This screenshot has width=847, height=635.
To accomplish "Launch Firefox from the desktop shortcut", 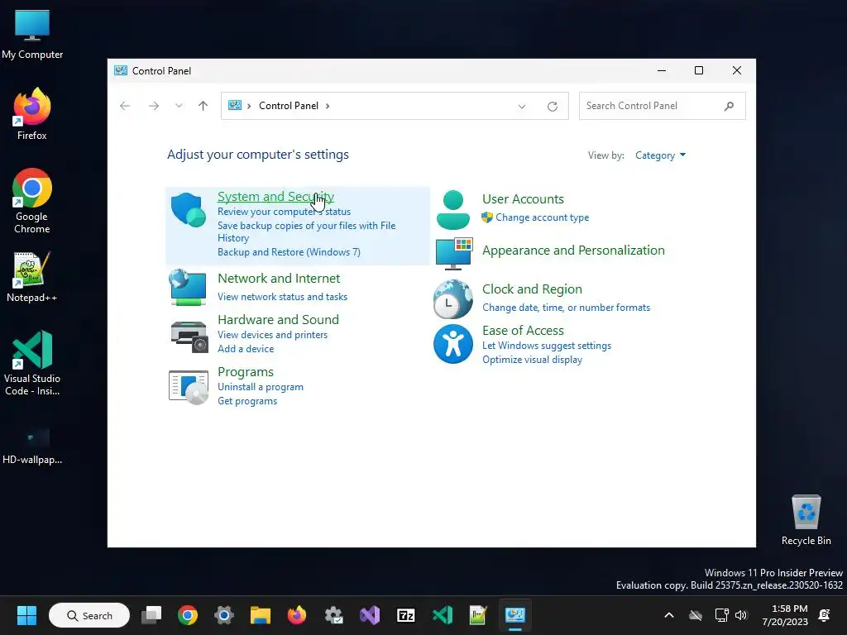I will tap(32, 114).
